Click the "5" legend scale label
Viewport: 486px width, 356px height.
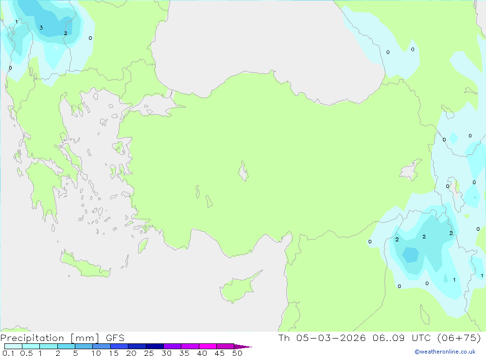[x=75, y=353]
